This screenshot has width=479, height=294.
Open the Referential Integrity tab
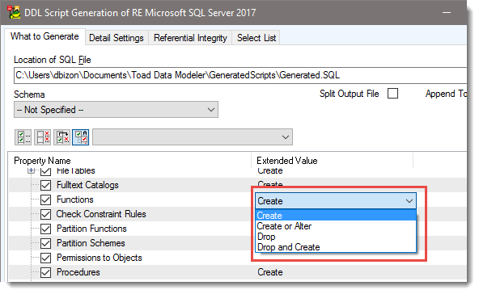190,38
